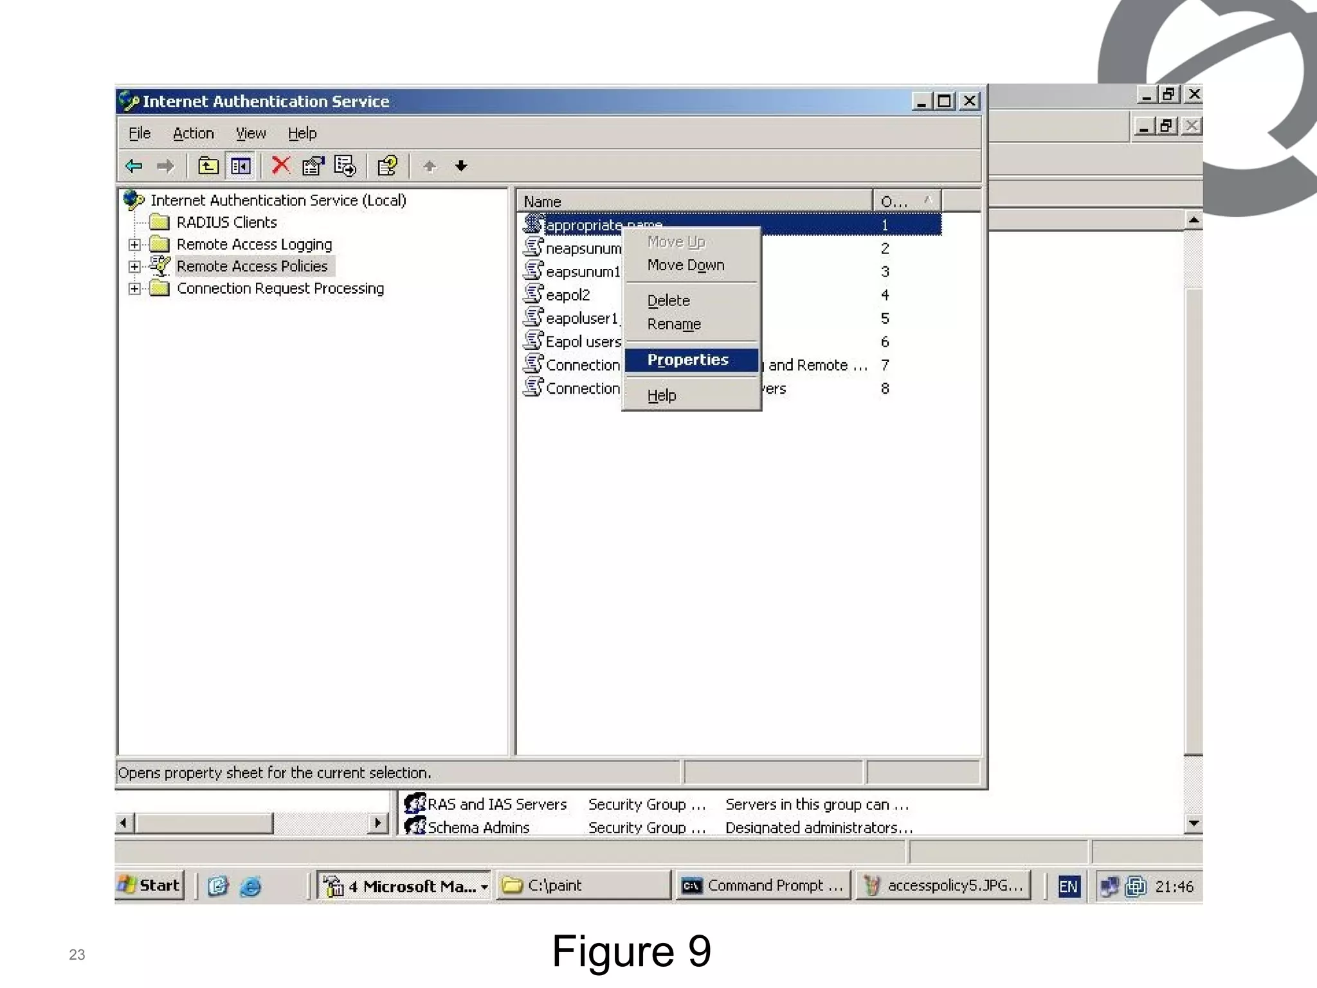The image size is (1317, 988).
Task: Click the Windows Start button
Action: [x=150, y=885]
